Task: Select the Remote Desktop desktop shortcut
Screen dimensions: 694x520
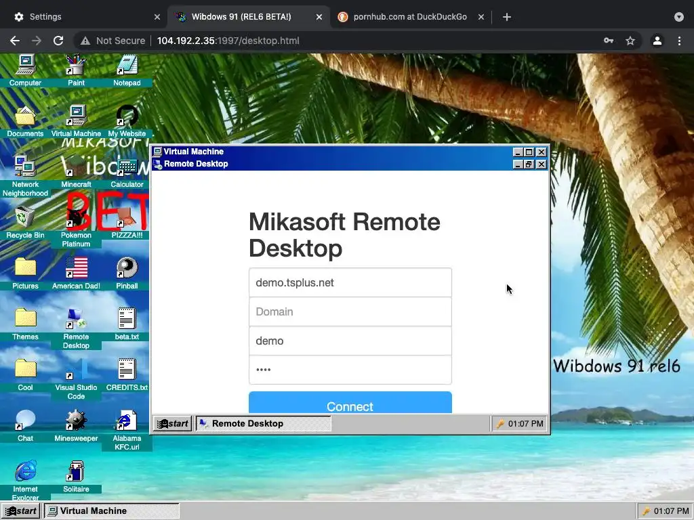Action: click(76, 328)
